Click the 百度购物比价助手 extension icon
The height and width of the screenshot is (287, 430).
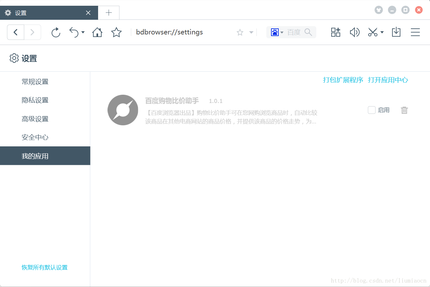[x=123, y=110]
